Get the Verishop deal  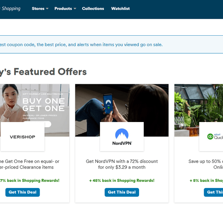pyautogui.click(x=23, y=192)
